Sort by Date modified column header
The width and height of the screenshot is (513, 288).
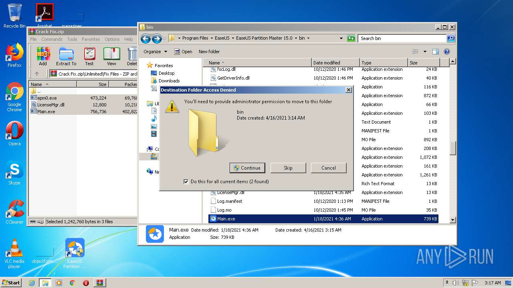(x=335, y=63)
